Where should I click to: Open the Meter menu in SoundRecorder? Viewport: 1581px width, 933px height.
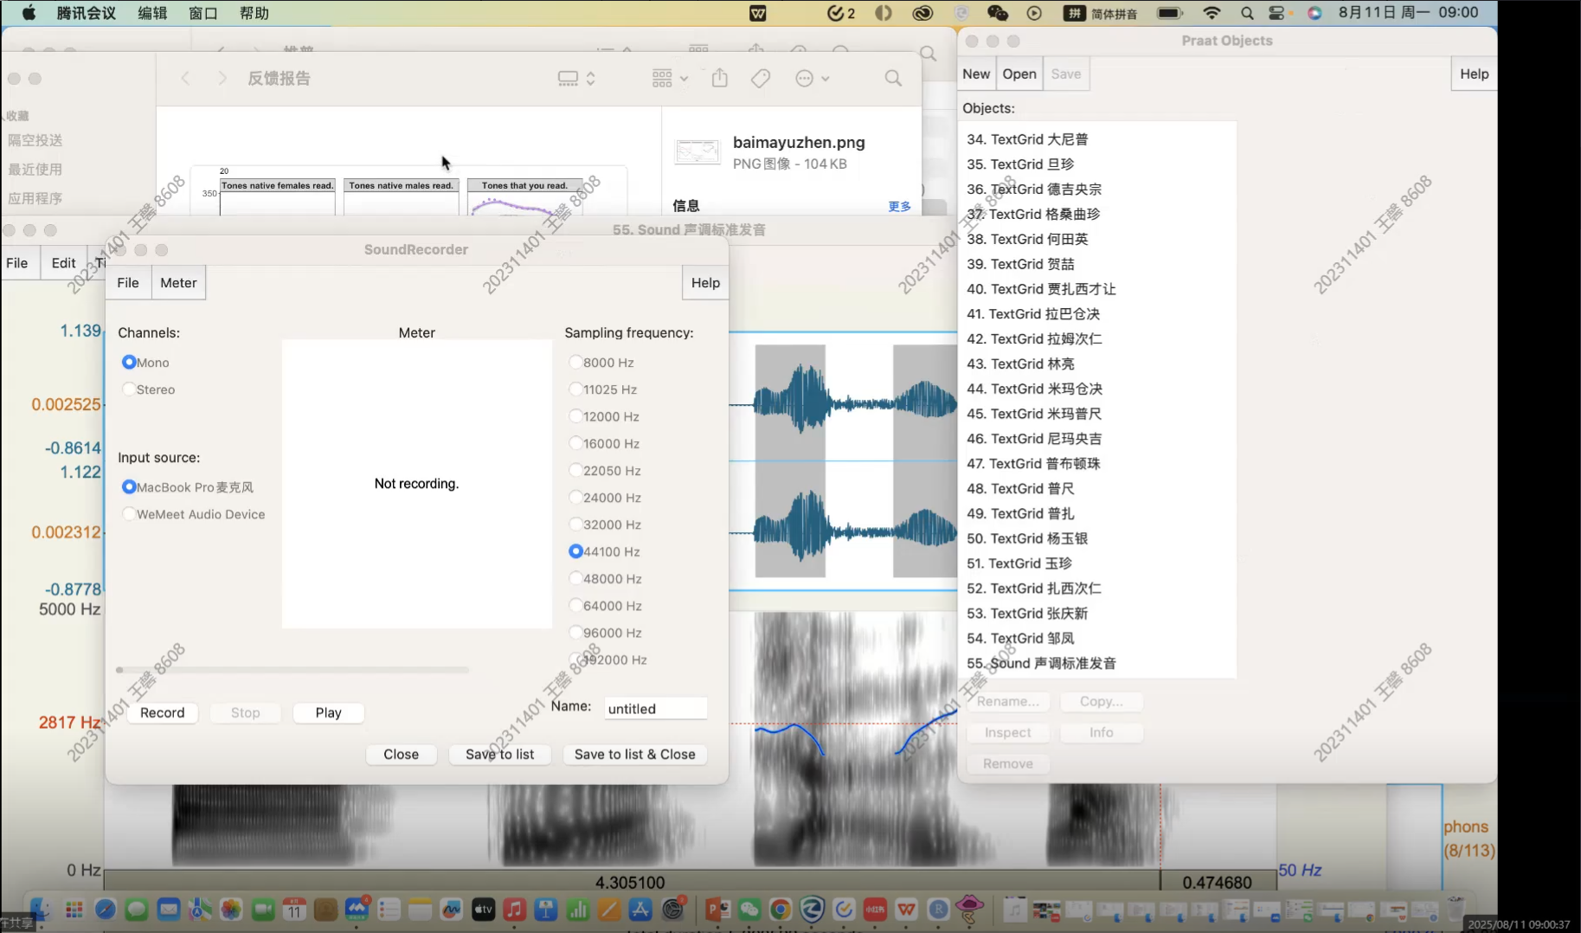(x=178, y=283)
